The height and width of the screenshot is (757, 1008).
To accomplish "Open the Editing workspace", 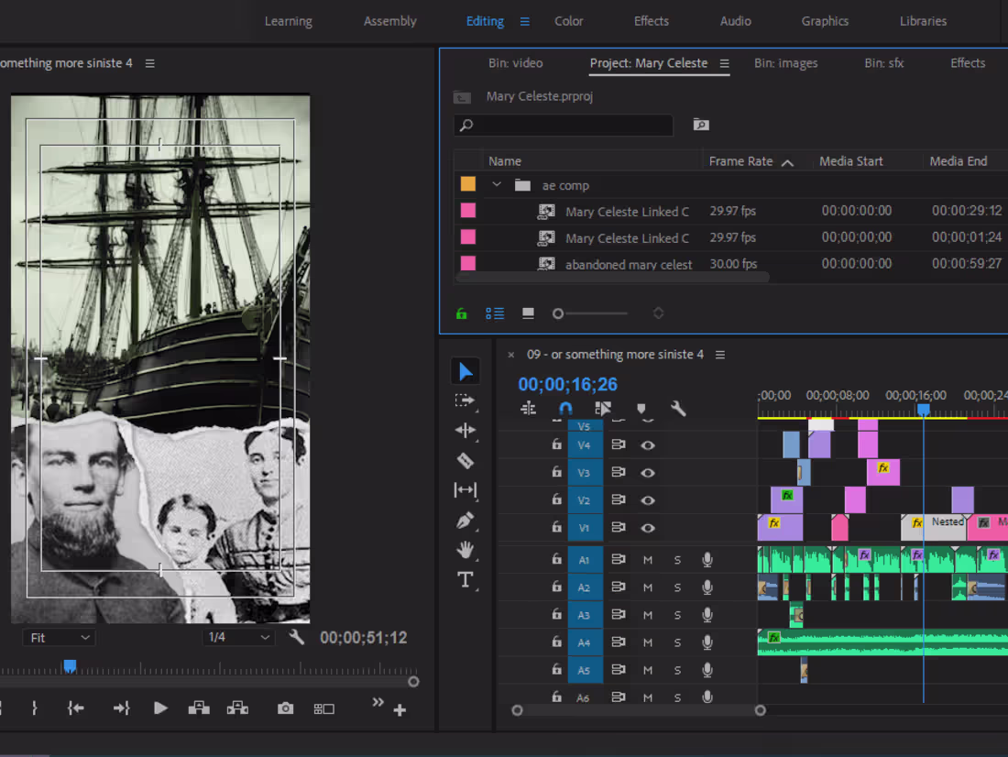I will (484, 20).
